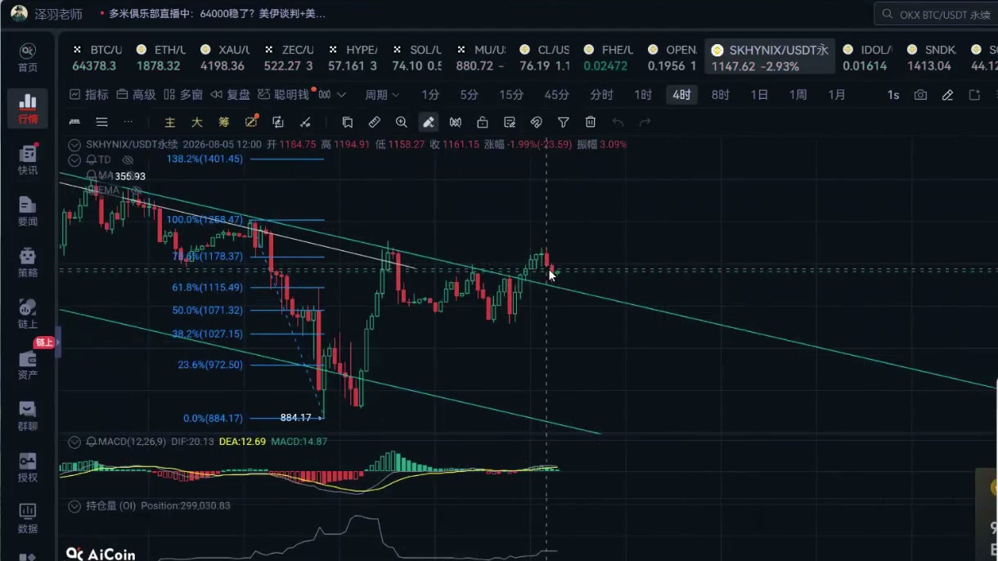Select the SKHYNIX/USDT ticker tab
This screenshot has height=561, width=998.
click(x=770, y=57)
